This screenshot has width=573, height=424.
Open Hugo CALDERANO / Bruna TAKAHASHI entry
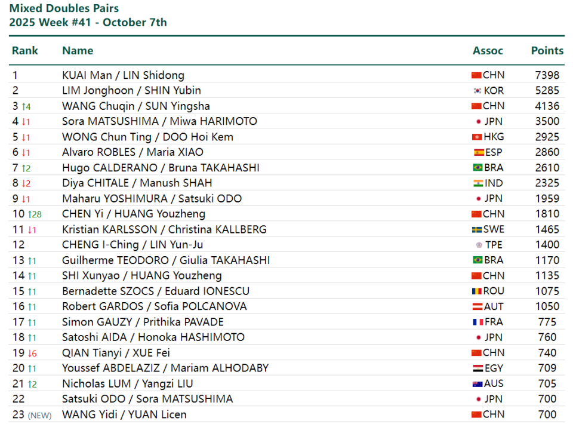point(161,168)
